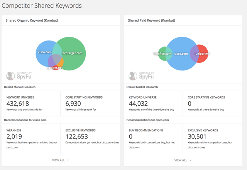Click Competitor Shared Keywords page title
Viewport: 247px width, 170px height.
(42, 6)
